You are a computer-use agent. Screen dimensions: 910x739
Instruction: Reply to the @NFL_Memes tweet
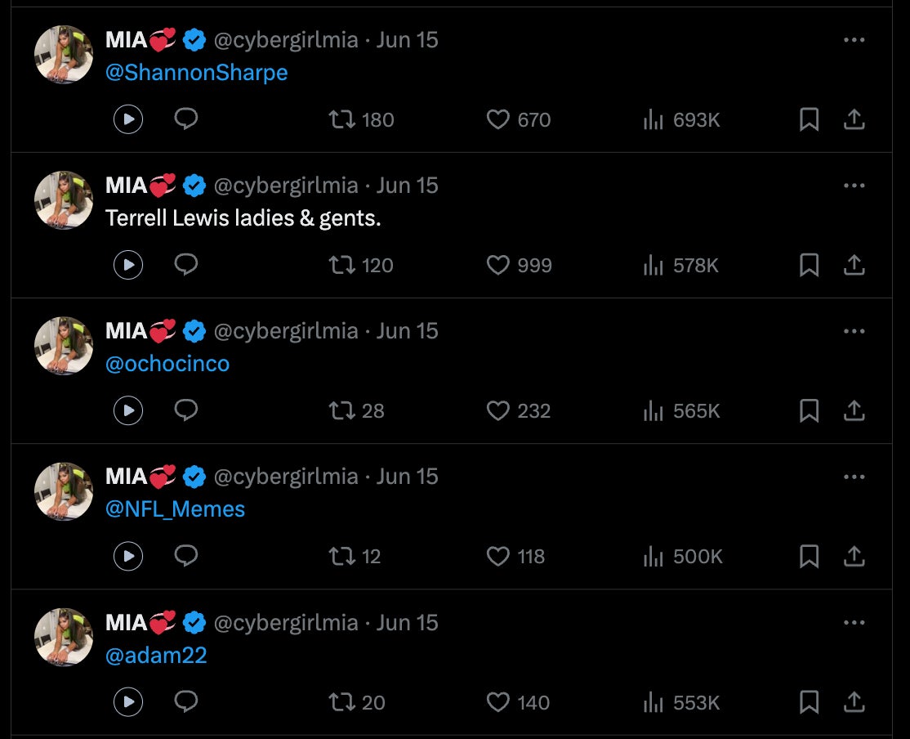coord(186,556)
